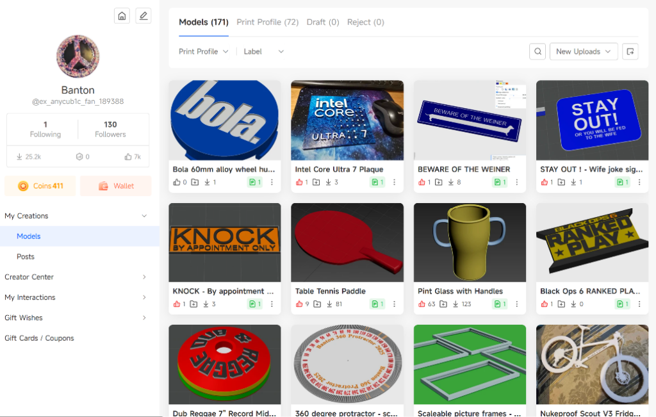The image size is (656, 417).
Task: Open the STAY OUT sign model thumbnail
Action: point(592,120)
